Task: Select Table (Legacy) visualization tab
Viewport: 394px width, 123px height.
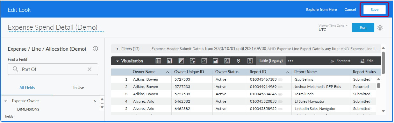Action: coord(270,61)
